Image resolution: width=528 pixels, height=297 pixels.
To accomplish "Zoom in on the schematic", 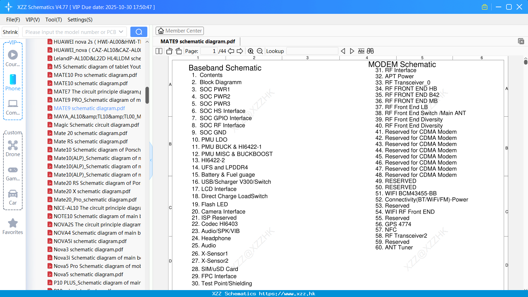I will [251, 51].
